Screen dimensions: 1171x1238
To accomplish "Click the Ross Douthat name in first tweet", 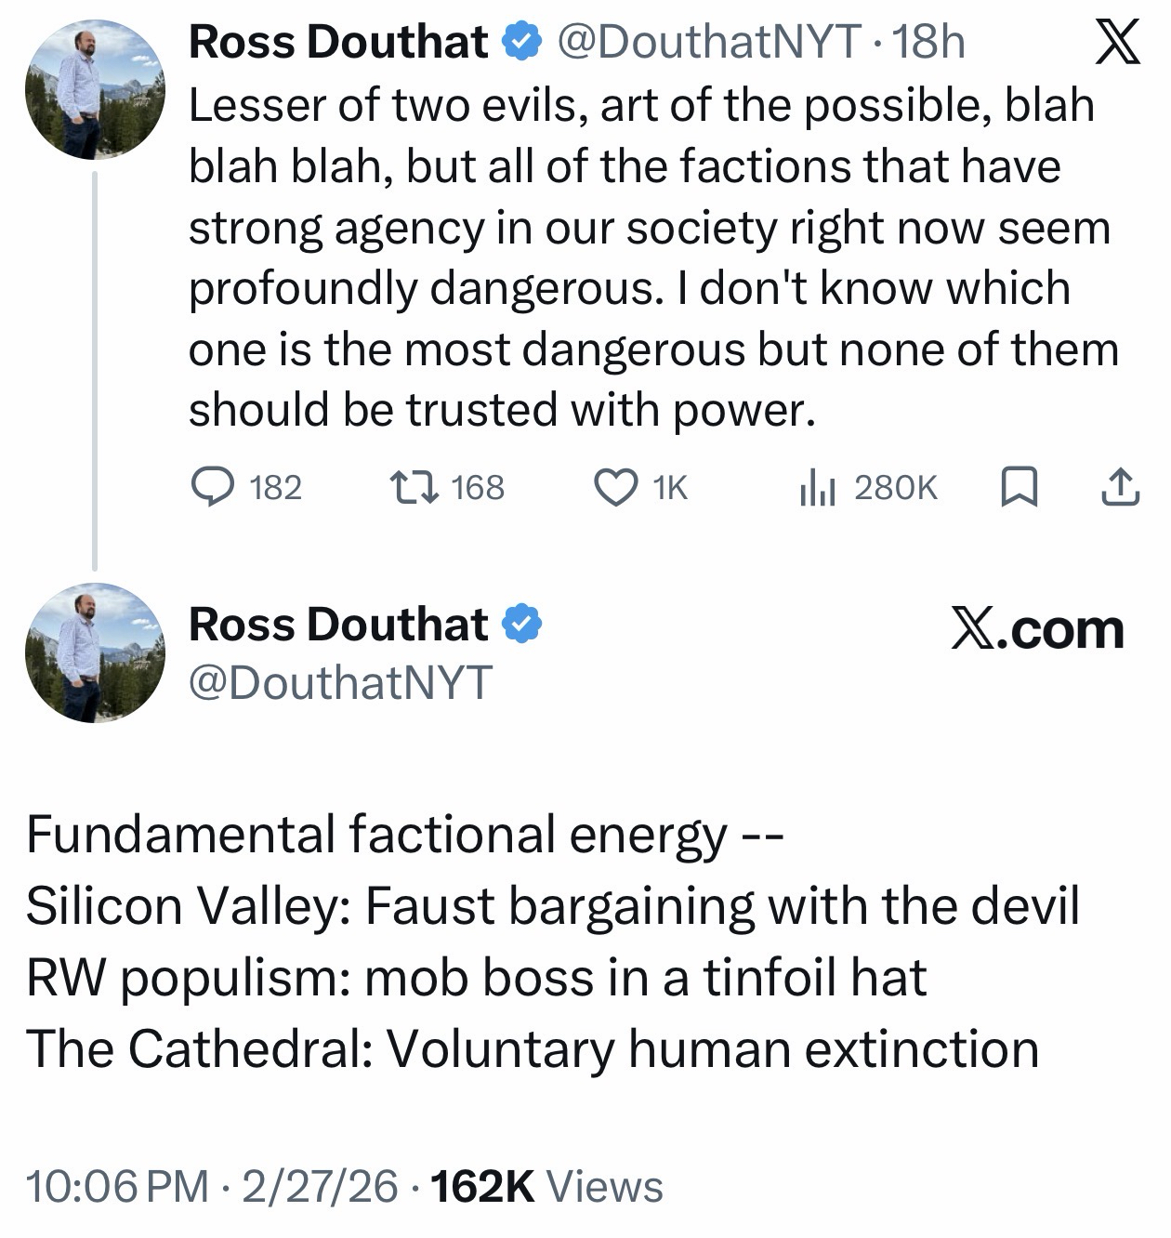I will 338,42.
